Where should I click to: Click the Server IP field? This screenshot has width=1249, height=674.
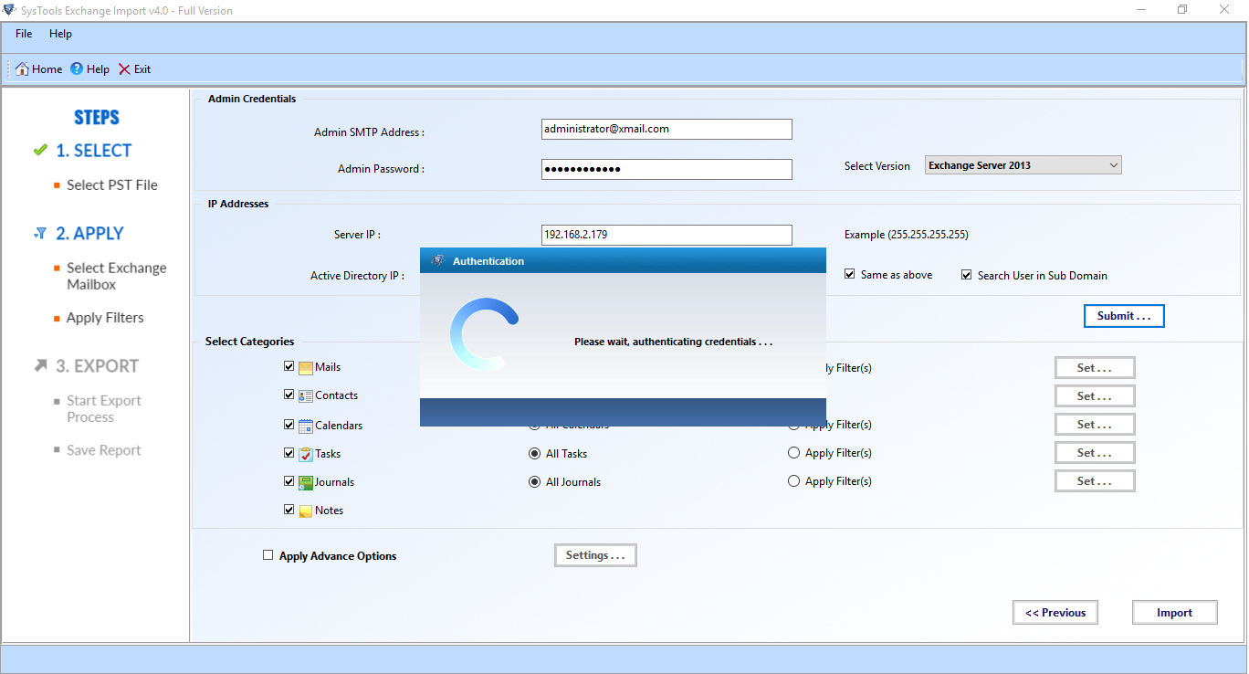coord(666,235)
